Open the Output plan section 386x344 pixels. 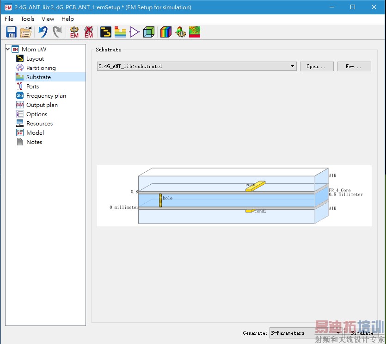point(42,105)
